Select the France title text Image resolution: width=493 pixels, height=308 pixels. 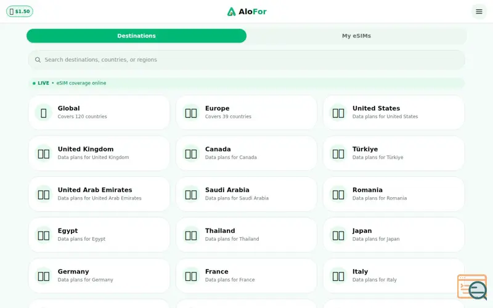pos(217,272)
